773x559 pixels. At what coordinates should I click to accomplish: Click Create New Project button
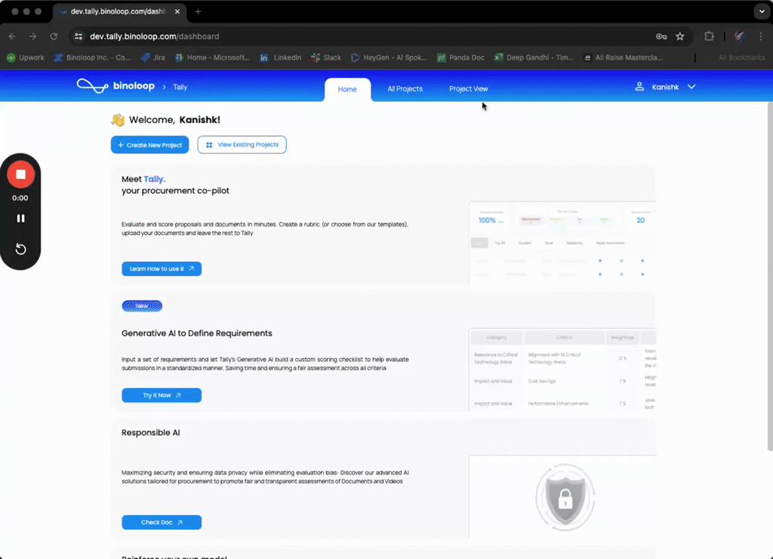pyautogui.click(x=150, y=144)
